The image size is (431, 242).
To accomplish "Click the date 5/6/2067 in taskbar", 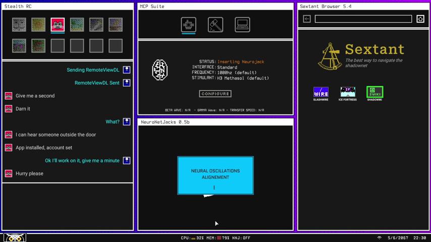I will 398,238.
